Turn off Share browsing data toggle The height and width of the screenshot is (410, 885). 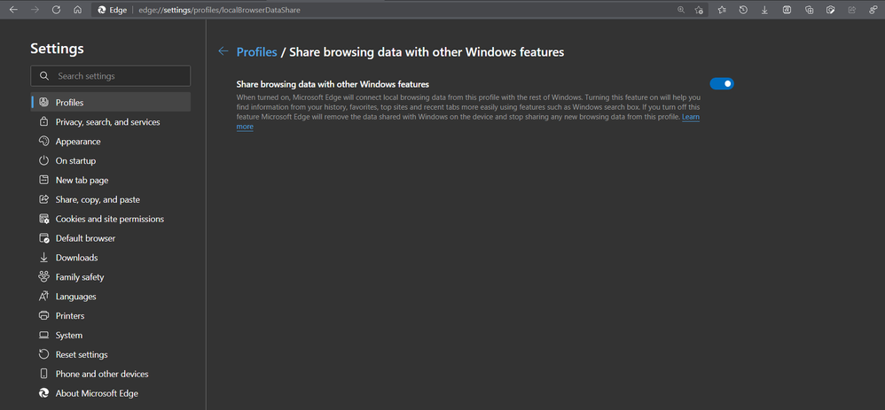click(721, 83)
